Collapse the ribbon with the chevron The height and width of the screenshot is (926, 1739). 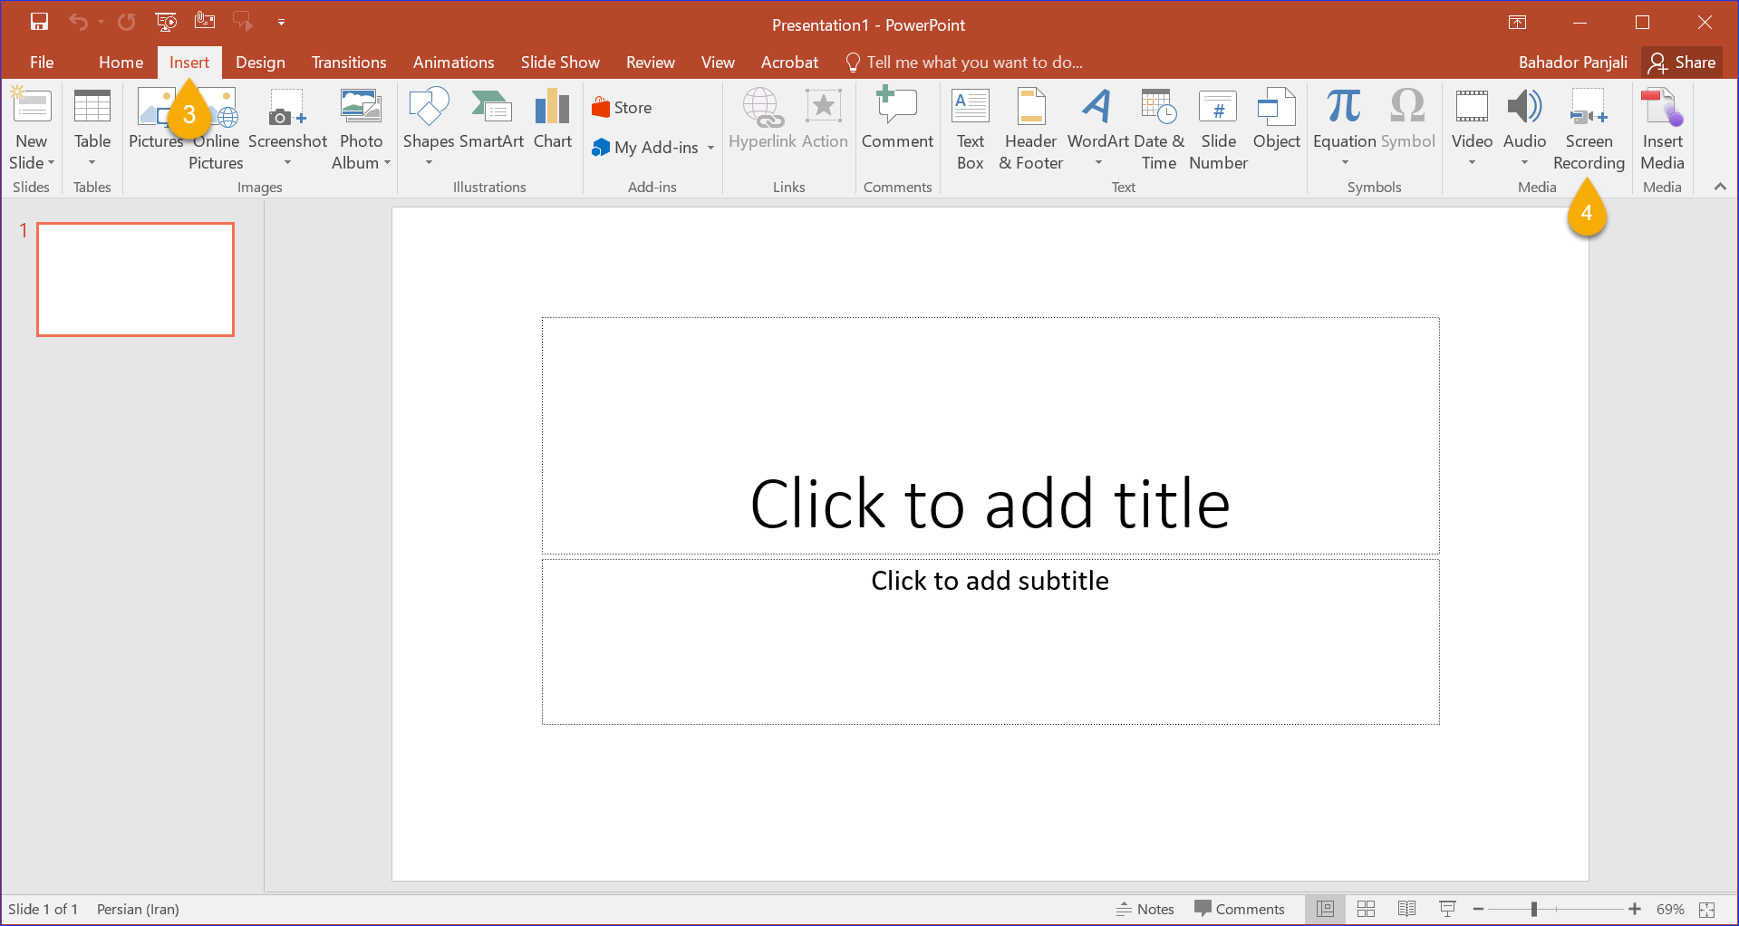[1720, 187]
